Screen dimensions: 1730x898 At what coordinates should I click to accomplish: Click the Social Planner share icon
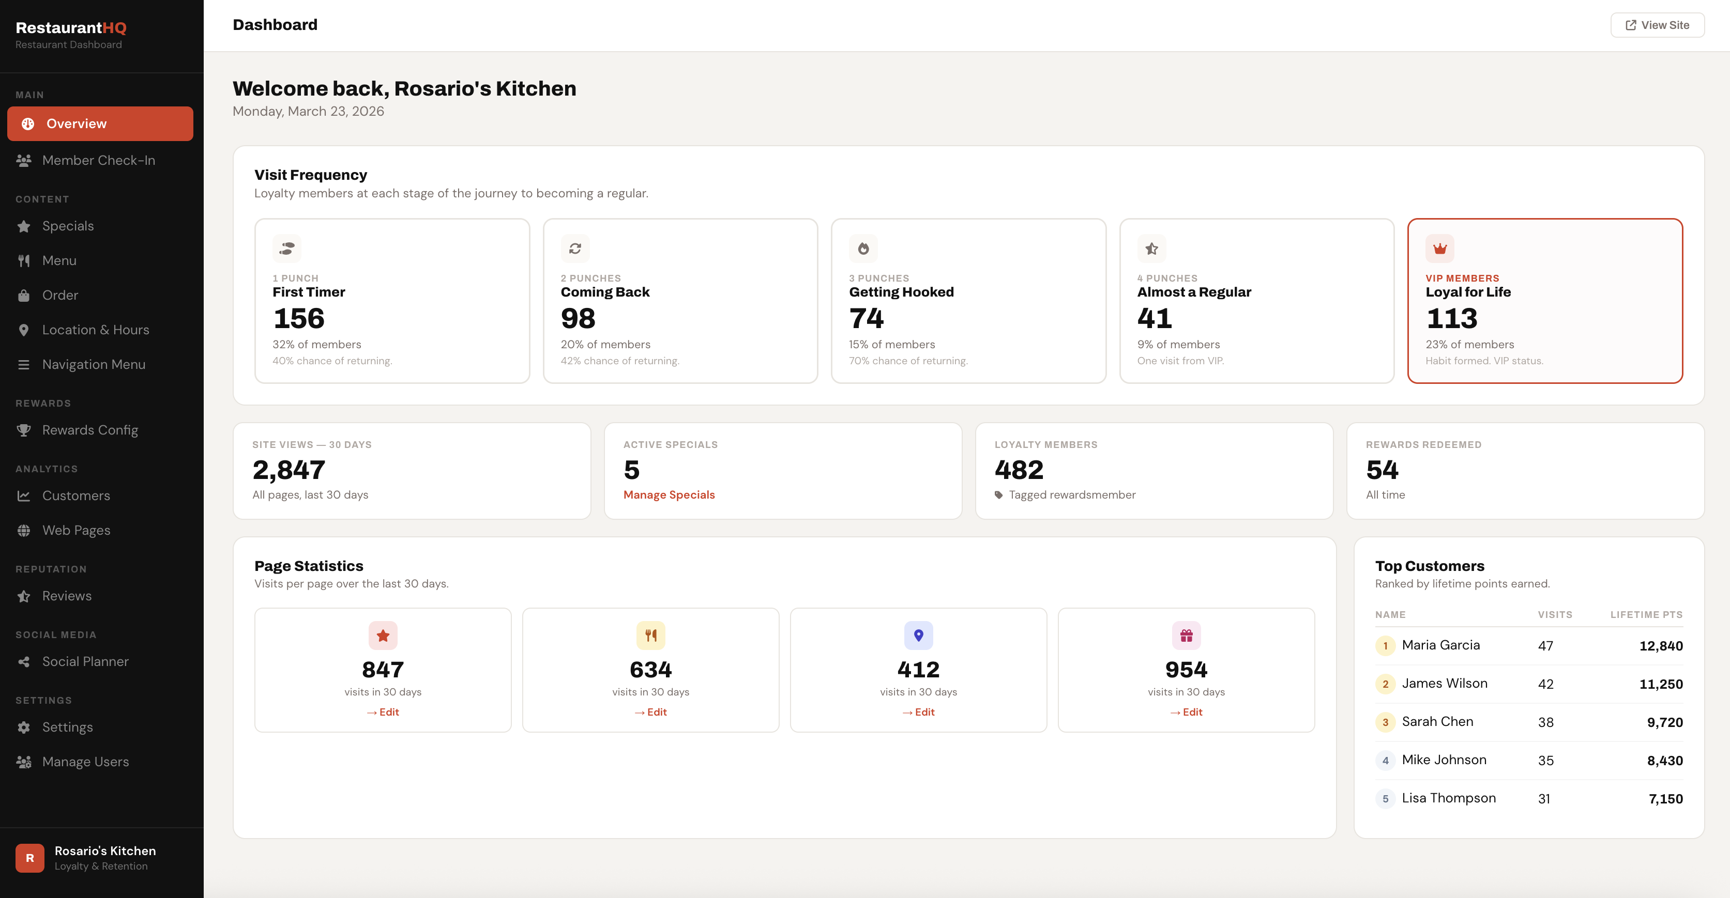pos(24,661)
